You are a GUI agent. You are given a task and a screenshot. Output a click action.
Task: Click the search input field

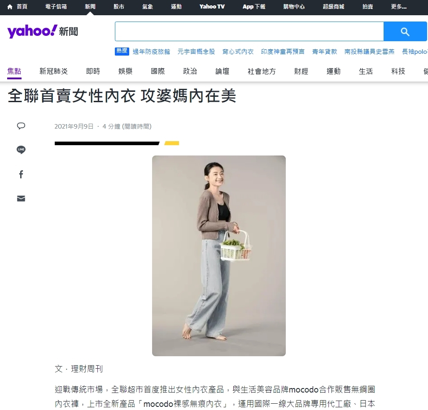(x=249, y=31)
